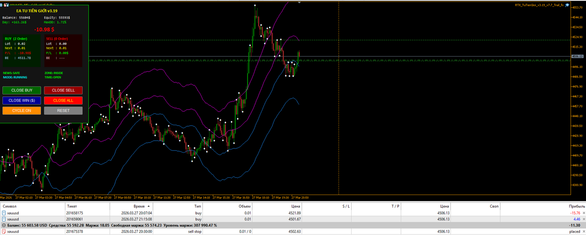Click the blue CLOSE WIN ($) button
The width and height of the screenshot is (586, 235).
(21, 100)
